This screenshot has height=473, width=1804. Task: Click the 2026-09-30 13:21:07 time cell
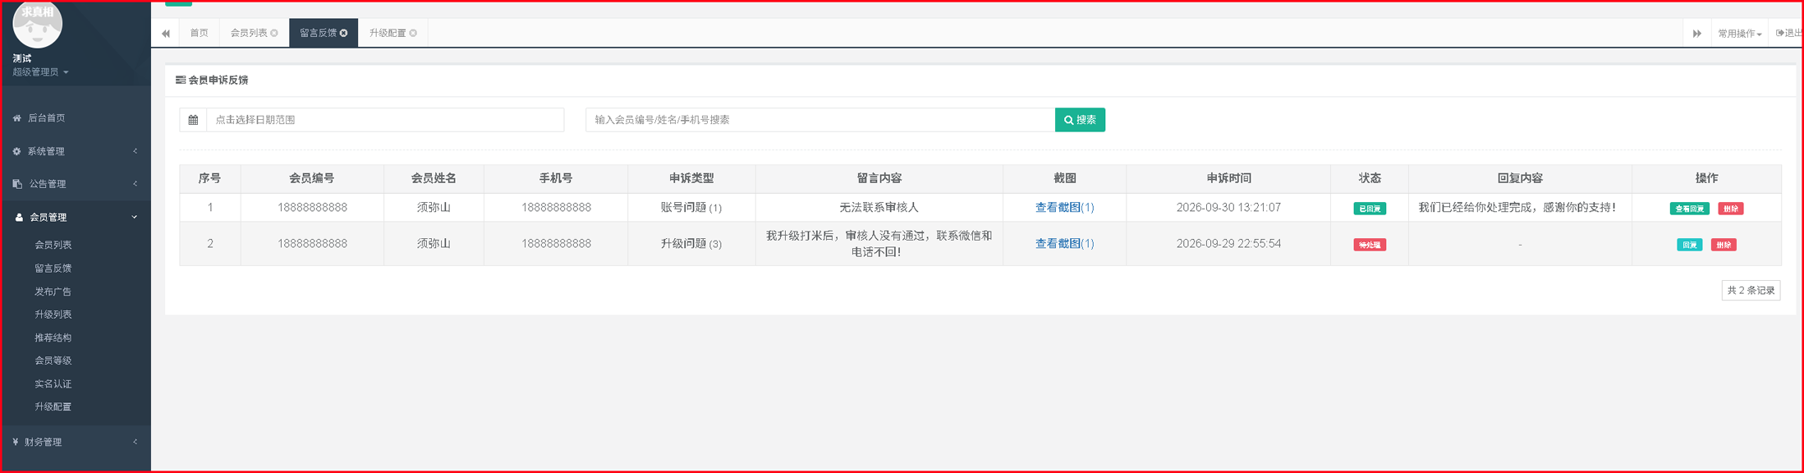click(1228, 208)
